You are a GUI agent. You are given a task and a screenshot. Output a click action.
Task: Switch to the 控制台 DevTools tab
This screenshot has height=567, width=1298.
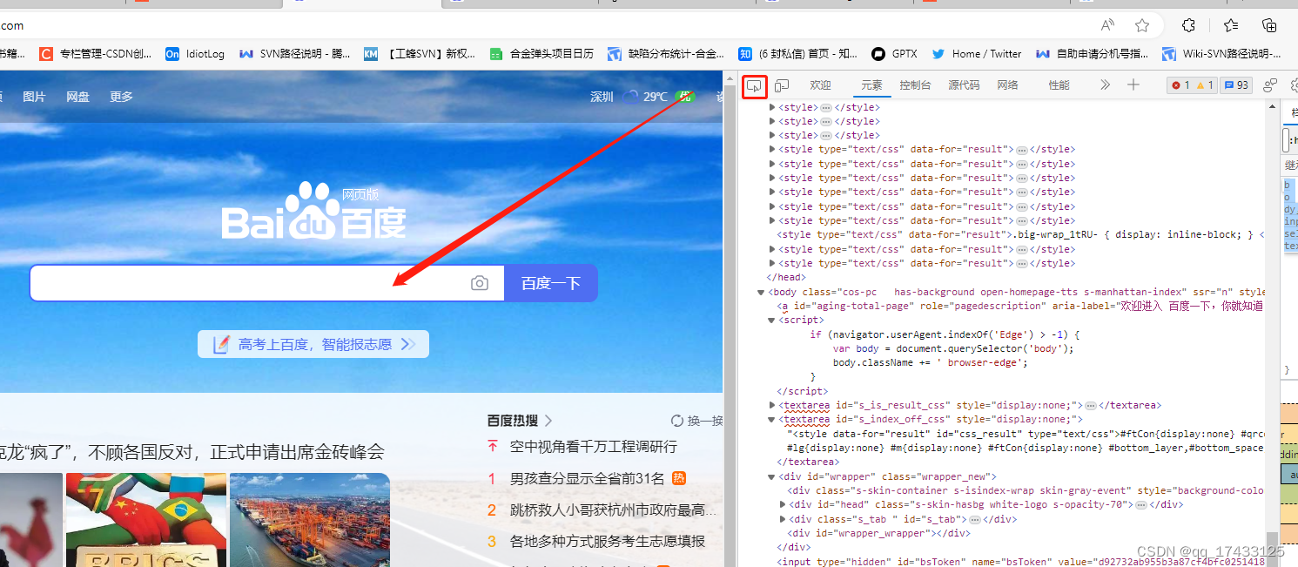[915, 85]
